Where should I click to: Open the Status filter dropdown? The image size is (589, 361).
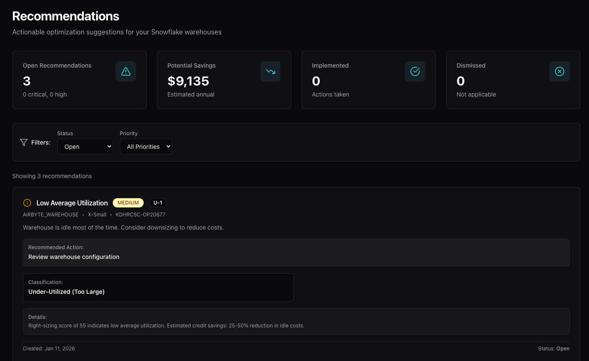click(85, 147)
